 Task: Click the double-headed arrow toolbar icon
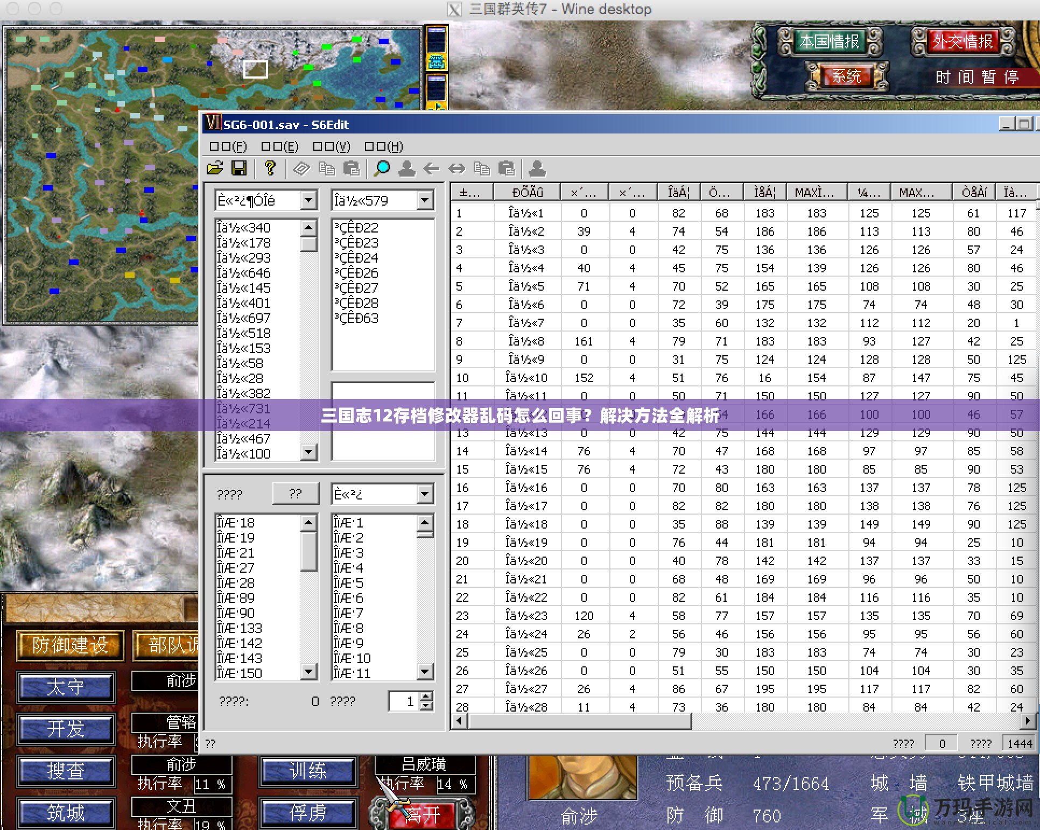click(x=456, y=169)
